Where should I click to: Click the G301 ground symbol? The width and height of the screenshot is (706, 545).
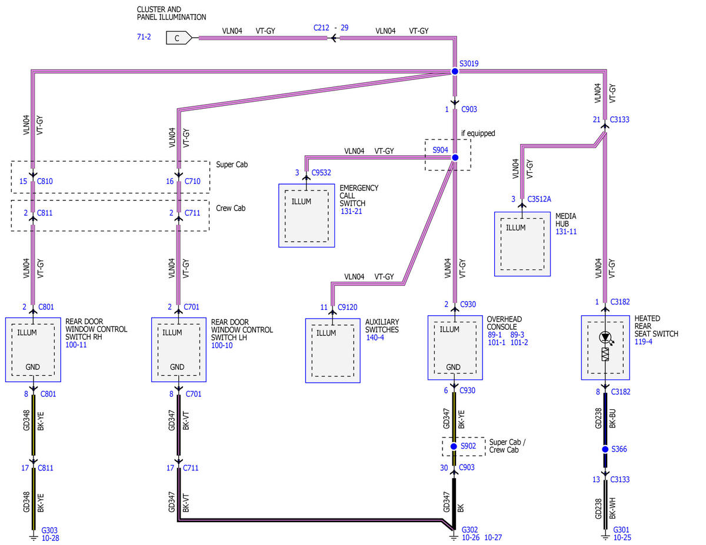click(x=605, y=535)
